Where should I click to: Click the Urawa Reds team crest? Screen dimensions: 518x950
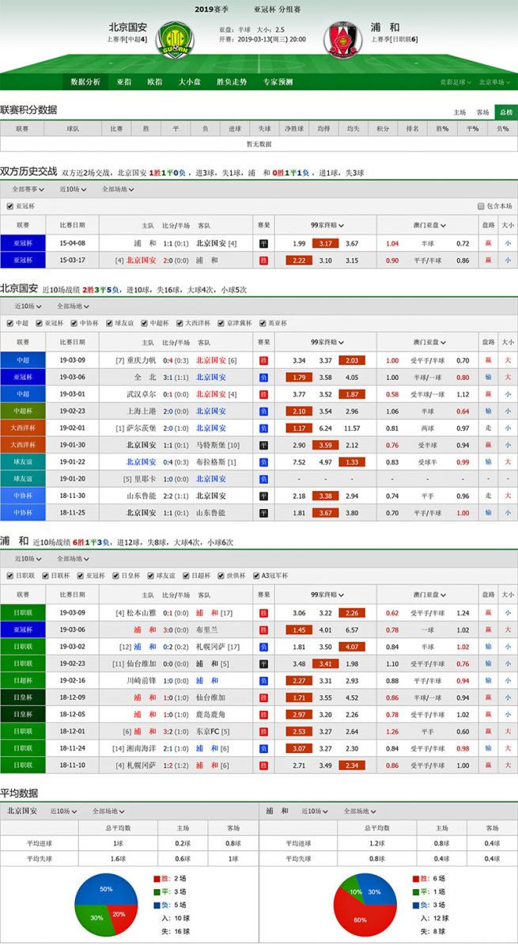click(x=342, y=39)
